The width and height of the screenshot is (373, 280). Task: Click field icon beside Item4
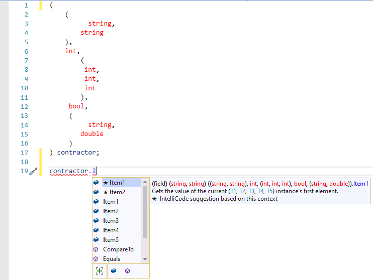(96, 230)
